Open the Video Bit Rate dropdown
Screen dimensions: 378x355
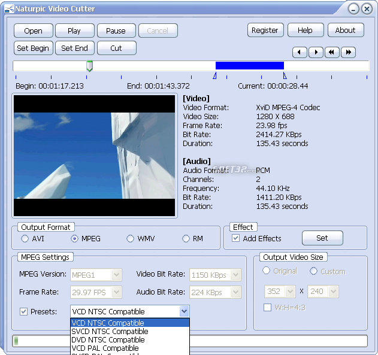coord(235,275)
